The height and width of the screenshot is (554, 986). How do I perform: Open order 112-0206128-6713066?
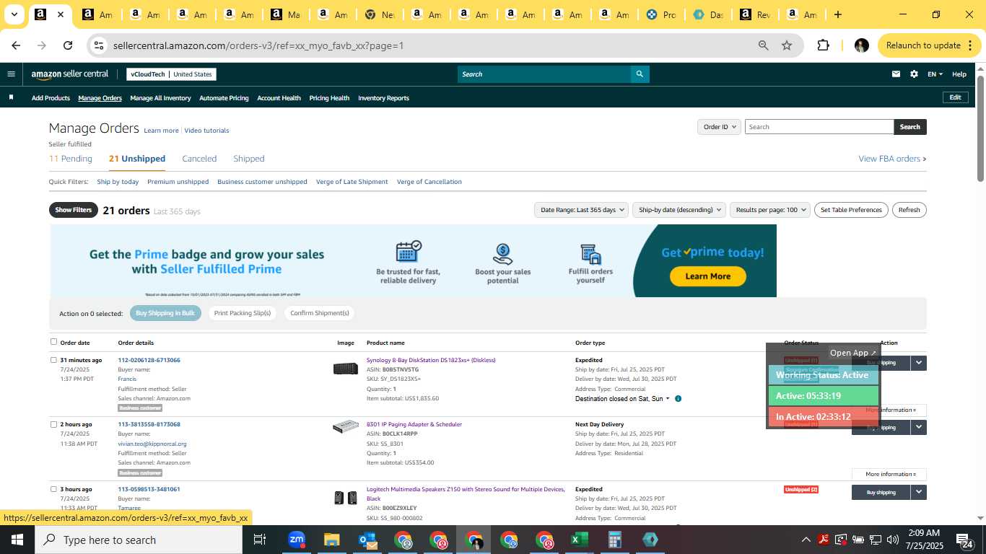click(149, 360)
